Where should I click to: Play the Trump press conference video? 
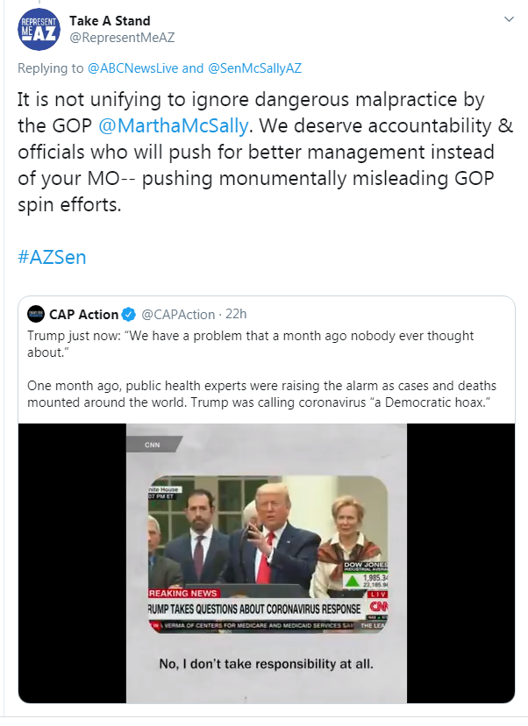(x=267, y=561)
